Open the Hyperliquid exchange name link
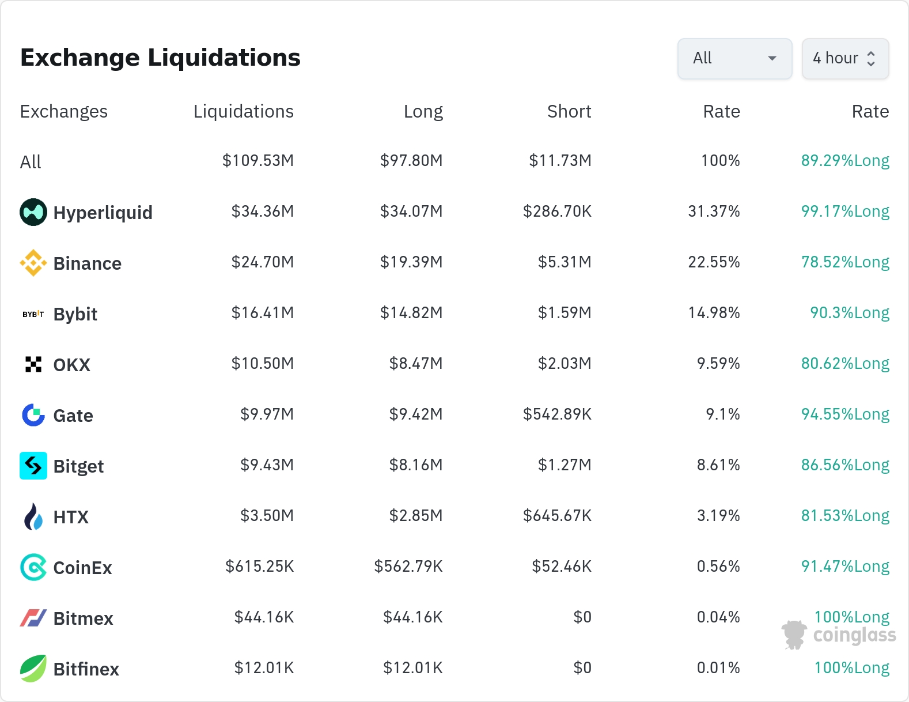 pyautogui.click(x=103, y=213)
